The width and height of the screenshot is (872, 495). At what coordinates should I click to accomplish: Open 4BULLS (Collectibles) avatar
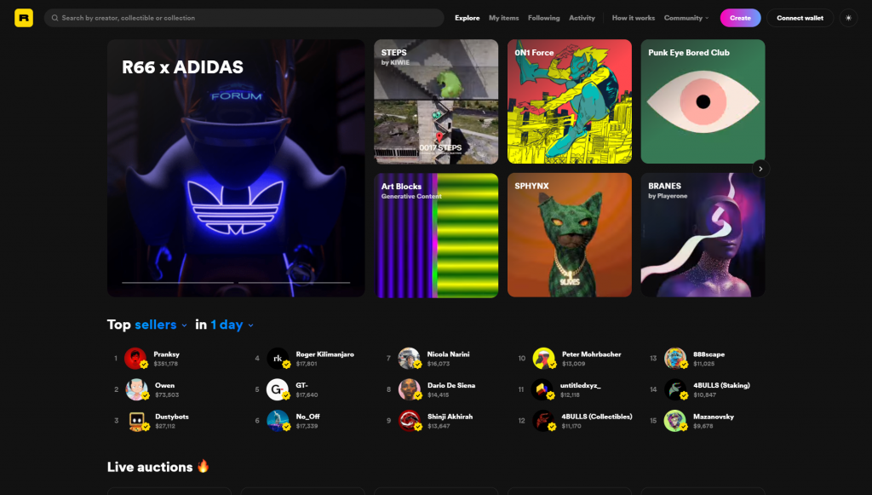(543, 421)
